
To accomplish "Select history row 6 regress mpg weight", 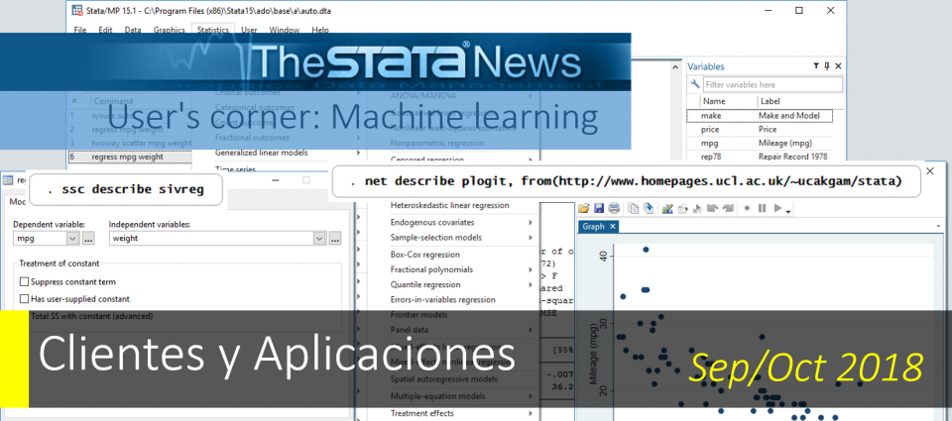I will click(130, 157).
